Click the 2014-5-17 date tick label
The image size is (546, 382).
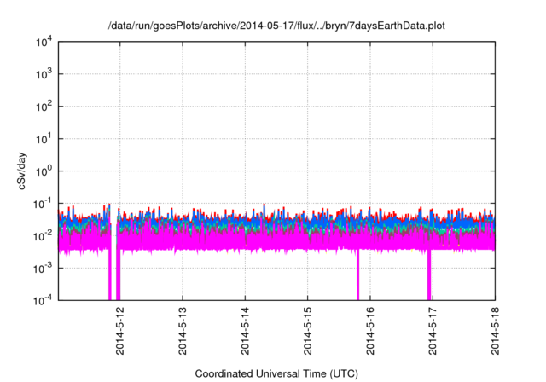click(433, 331)
